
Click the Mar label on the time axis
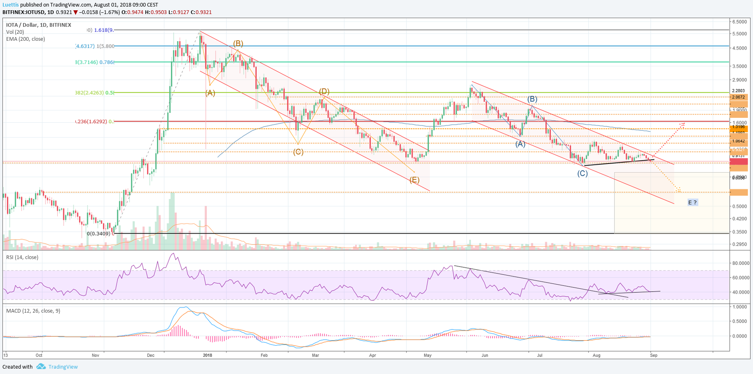[316, 355]
